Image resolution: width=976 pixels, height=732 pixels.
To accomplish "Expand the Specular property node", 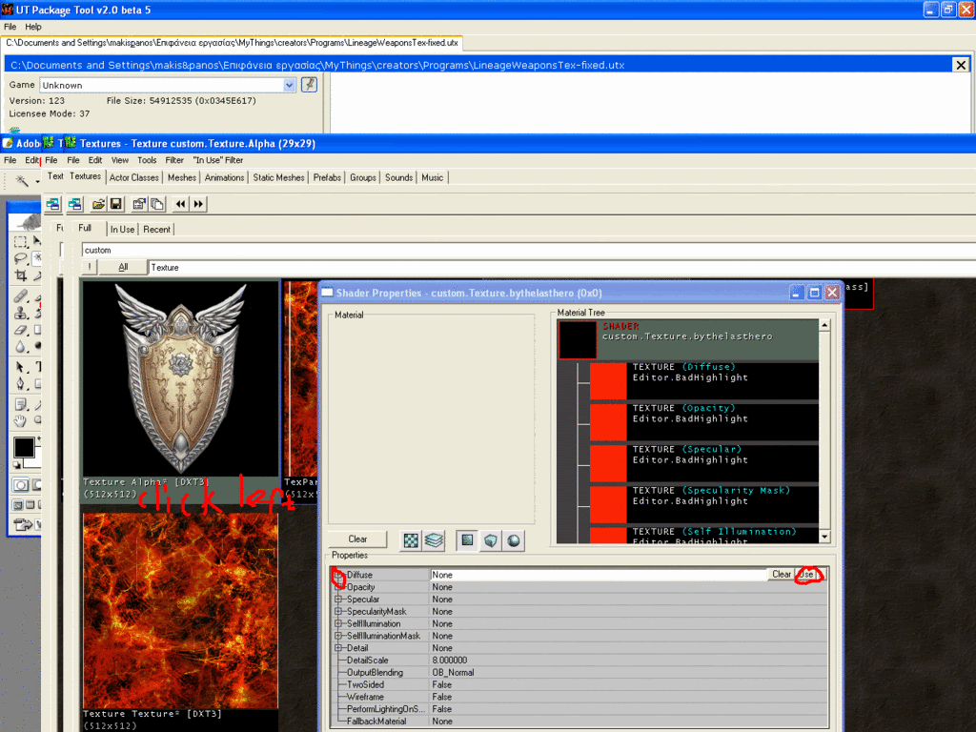I will pyautogui.click(x=338, y=600).
